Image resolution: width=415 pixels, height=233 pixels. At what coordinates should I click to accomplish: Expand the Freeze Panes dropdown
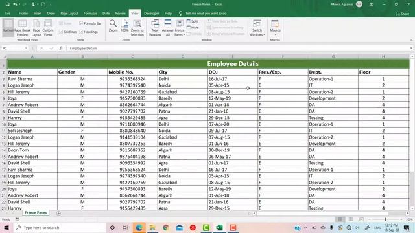tap(180, 32)
